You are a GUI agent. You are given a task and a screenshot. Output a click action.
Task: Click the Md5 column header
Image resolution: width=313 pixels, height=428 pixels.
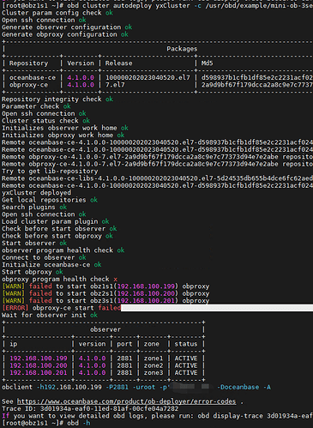click(x=207, y=63)
